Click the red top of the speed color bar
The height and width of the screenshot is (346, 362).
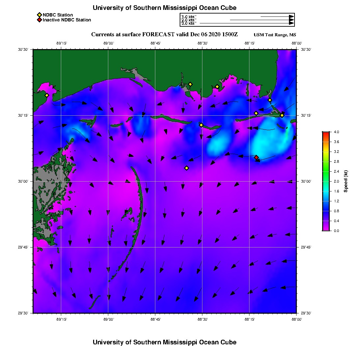click(x=325, y=134)
